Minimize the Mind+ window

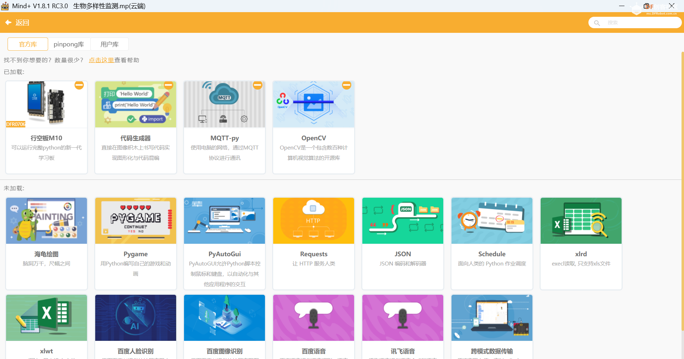[622, 6]
